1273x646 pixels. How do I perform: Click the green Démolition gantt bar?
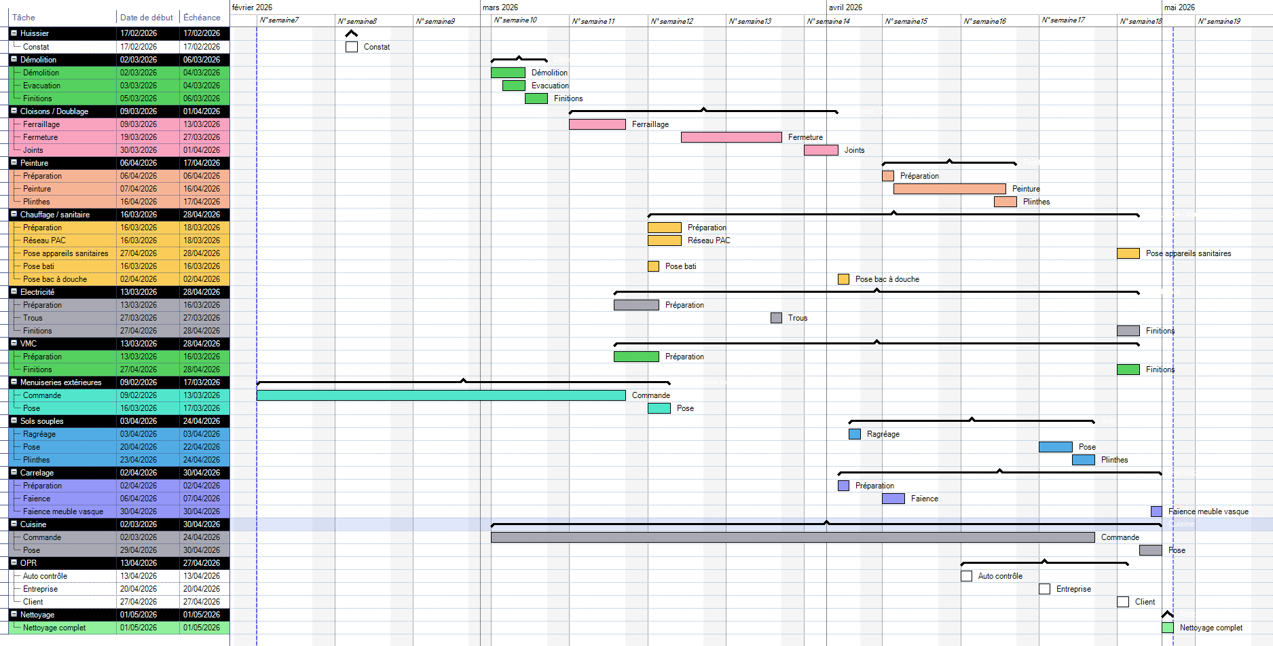click(508, 73)
